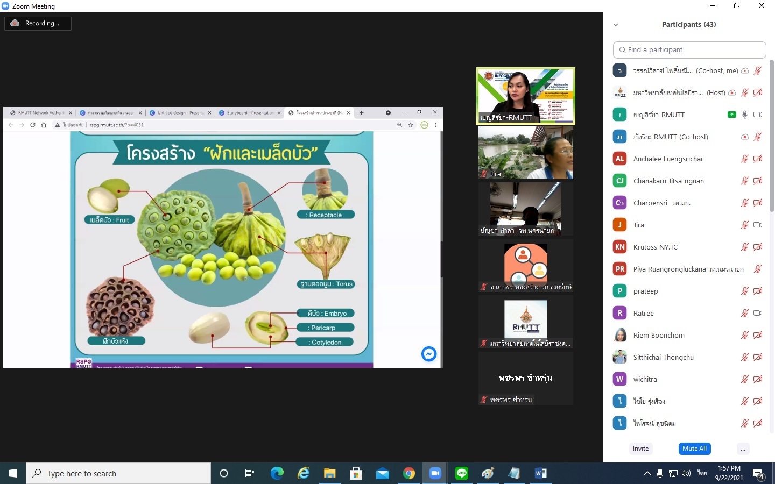This screenshot has width=775, height=484.
Task: Open the more options ellipsis button
Action: pyautogui.click(x=743, y=449)
